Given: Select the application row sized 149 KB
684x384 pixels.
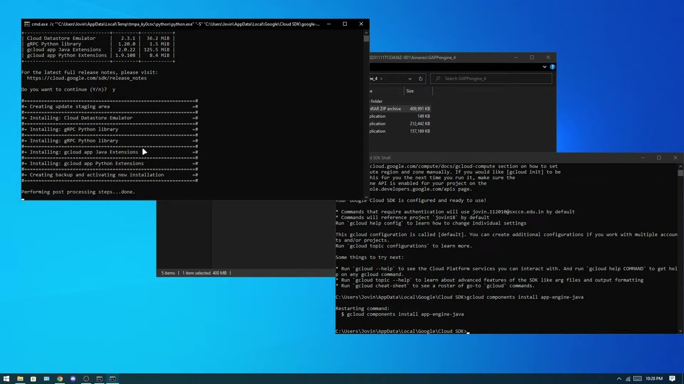Looking at the screenshot, I should click(401, 116).
